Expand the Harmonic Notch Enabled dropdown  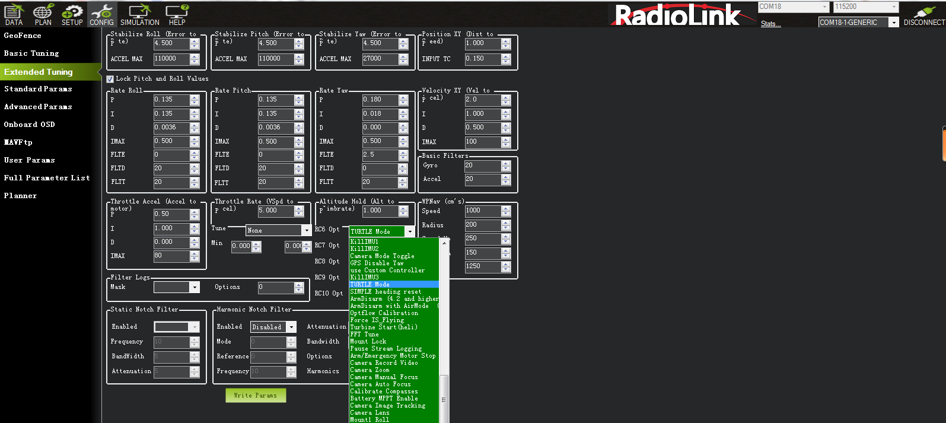click(x=273, y=327)
